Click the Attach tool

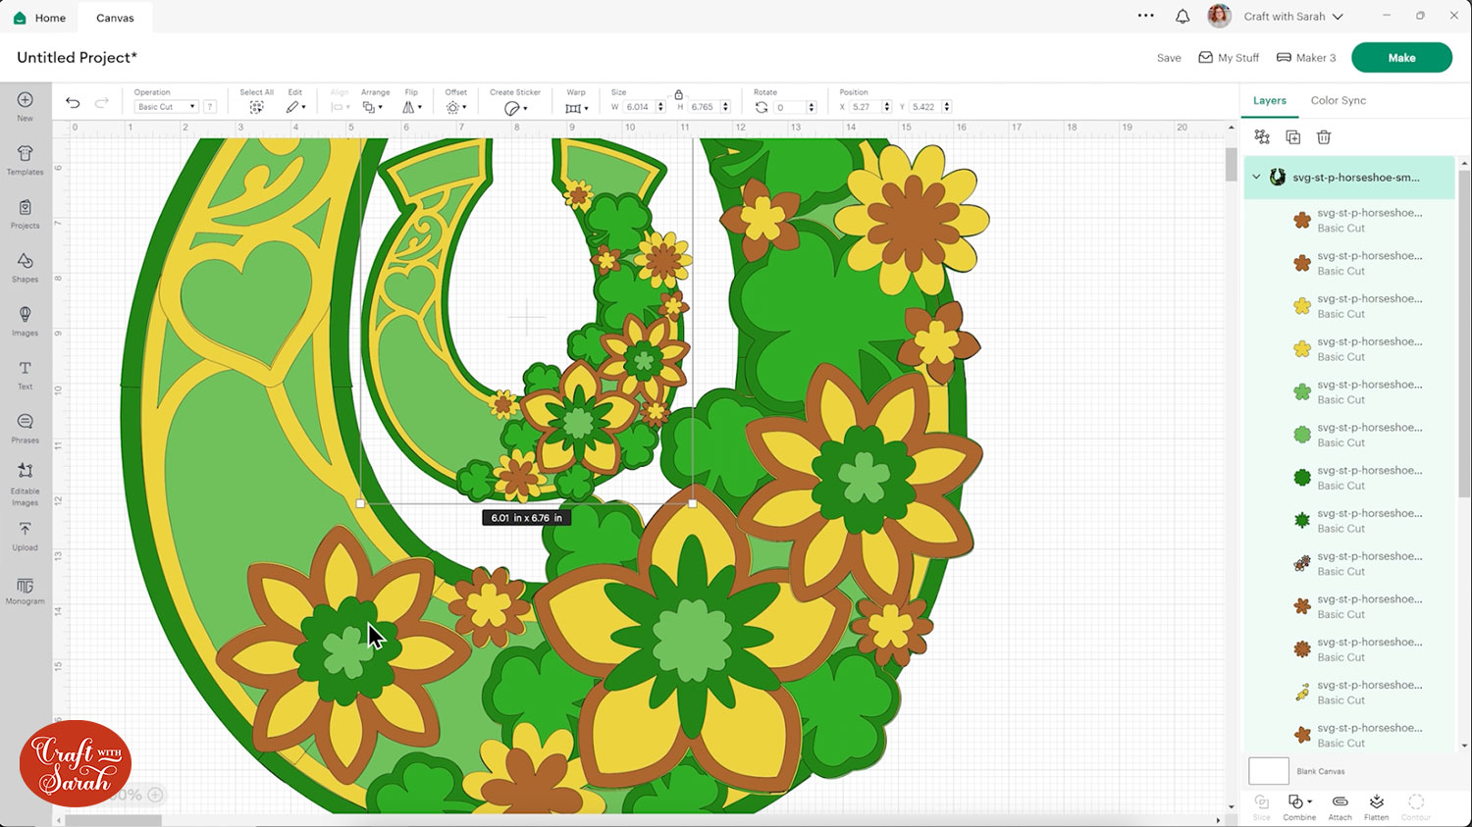1340,807
